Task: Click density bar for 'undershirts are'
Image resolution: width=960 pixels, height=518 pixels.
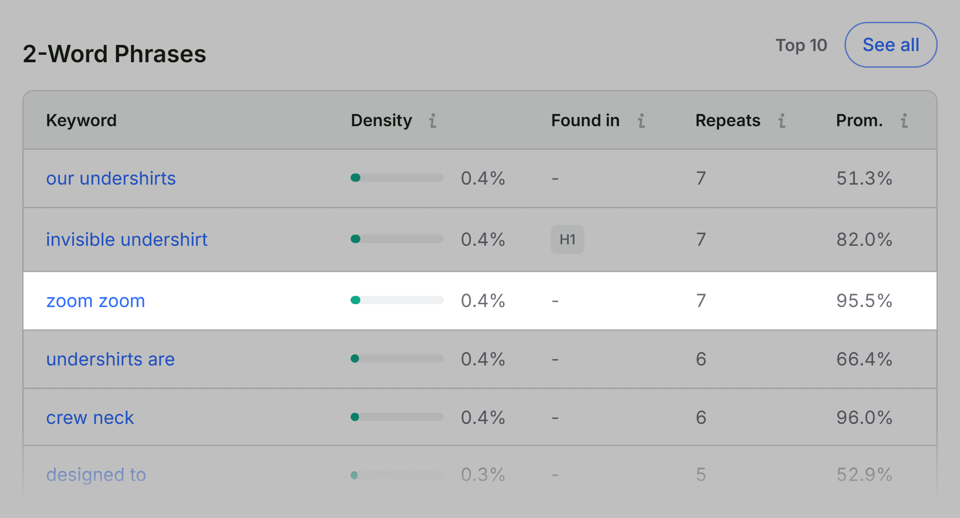Action: (x=397, y=359)
